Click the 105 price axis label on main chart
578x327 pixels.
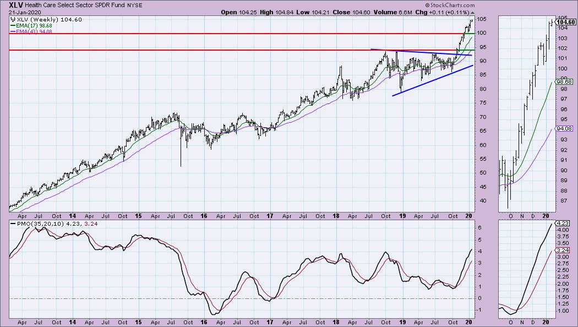482,19
